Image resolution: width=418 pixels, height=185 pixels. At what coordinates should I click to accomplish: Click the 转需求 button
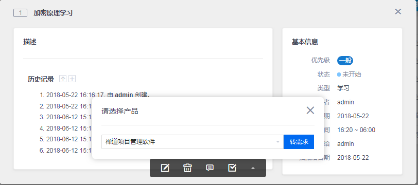click(x=299, y=142)
